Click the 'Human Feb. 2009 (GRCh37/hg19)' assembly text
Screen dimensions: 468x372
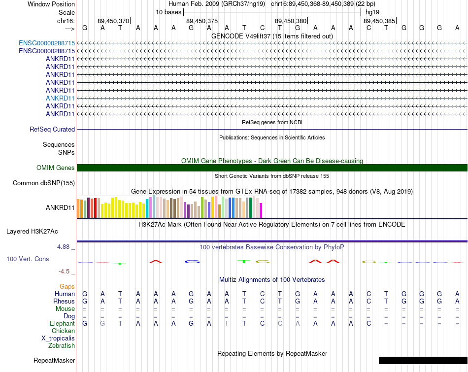(x=217, y=4)
